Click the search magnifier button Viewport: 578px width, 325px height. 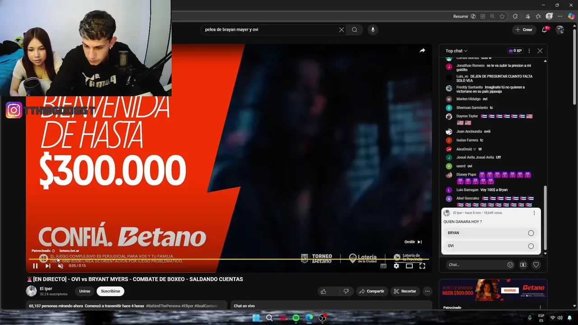coord(354,30)
